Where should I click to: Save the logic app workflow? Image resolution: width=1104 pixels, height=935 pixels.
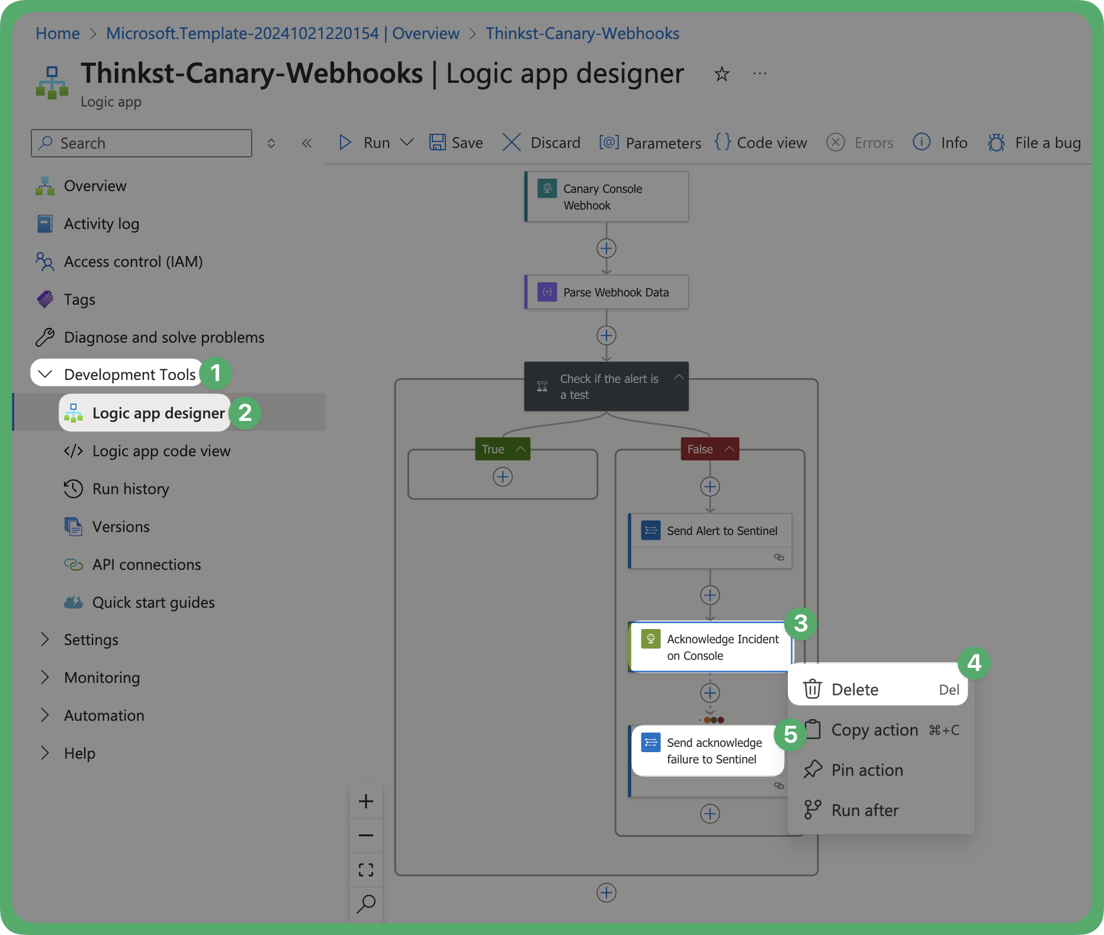[456, 143]
